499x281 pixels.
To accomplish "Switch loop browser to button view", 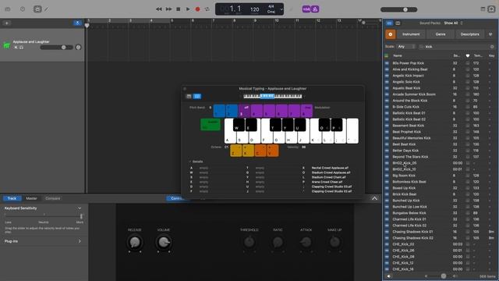I will tap(389, 23).
